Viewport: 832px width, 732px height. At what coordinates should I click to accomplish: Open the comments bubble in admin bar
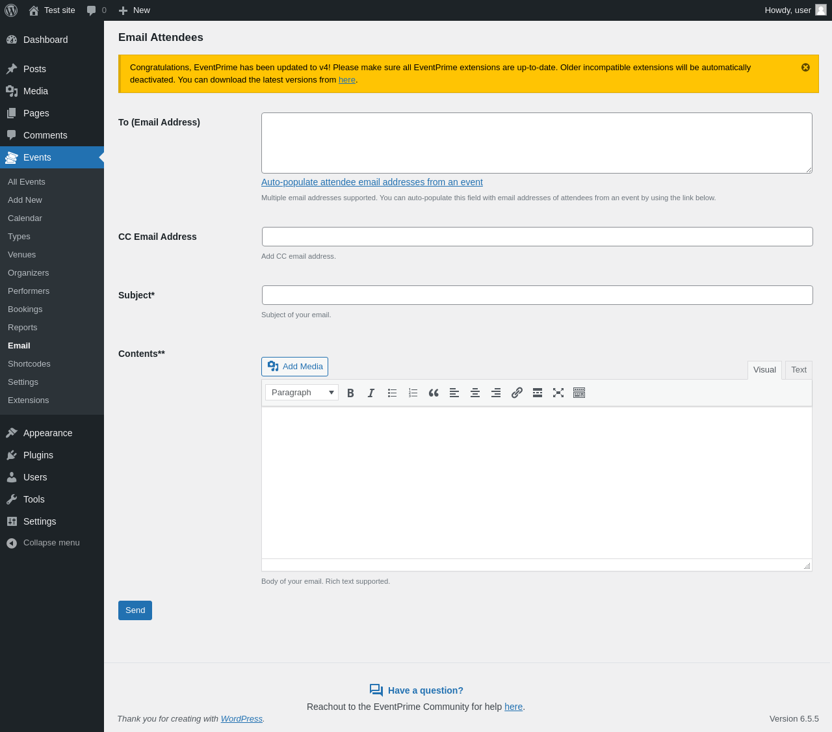(96, 10)
